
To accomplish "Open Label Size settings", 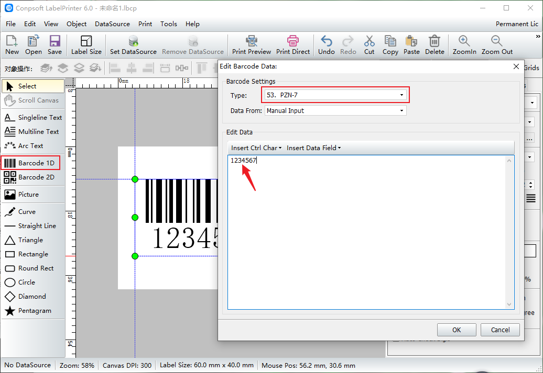I will coord(86,45).
